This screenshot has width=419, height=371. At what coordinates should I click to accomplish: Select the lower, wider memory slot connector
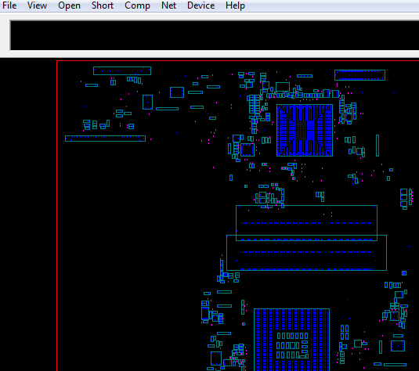tap(306, 253)
